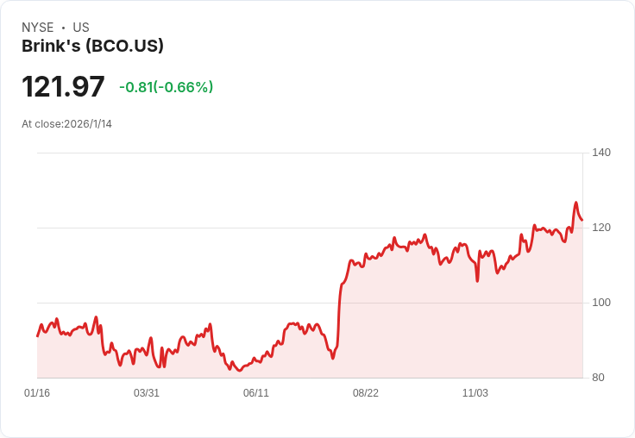Viewport: 635px width, 438px height.
Task: Click the latest data point ending the line
Action: point(582,220)
